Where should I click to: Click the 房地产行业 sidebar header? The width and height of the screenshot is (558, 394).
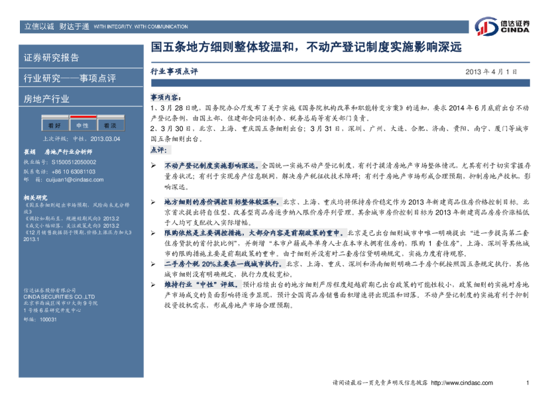(46, 99)
